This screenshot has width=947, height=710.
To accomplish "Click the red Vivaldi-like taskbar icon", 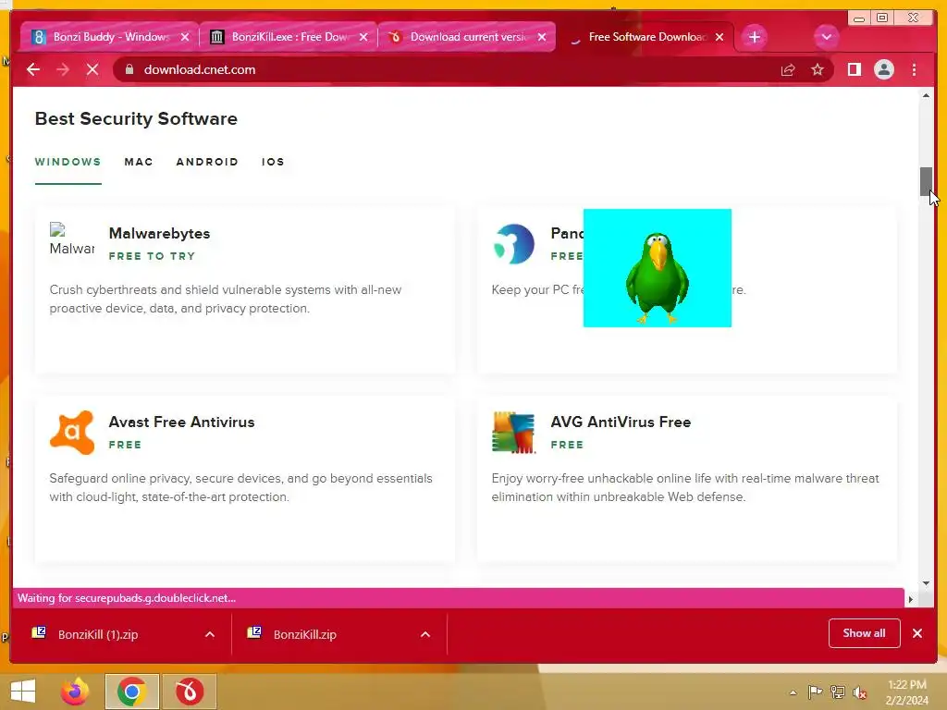I will [189, 692].
